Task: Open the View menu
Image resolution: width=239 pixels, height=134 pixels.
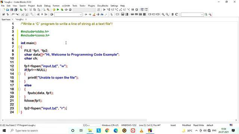Action: coord(15,6)
